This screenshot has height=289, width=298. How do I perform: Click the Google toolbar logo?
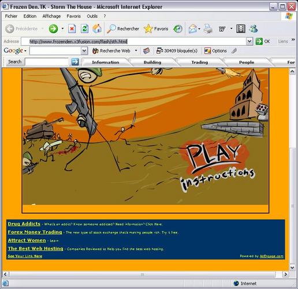[13, 51]
